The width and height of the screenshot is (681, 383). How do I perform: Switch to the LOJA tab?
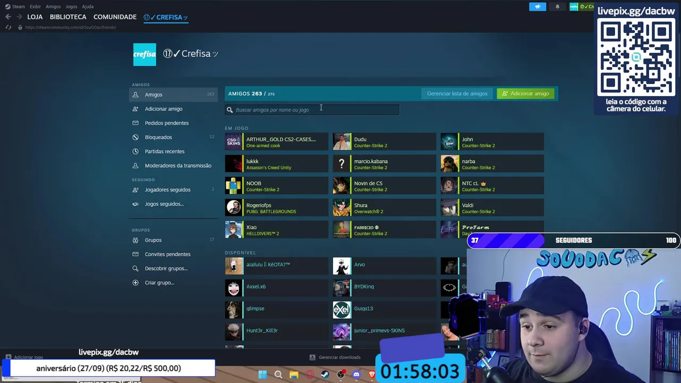[x=35, y=17]
